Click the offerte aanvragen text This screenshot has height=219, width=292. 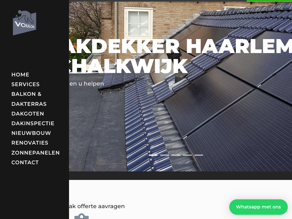point(97,206)
